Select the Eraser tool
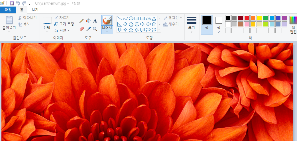This screenshot has height=141, width=297. point(82,29)
